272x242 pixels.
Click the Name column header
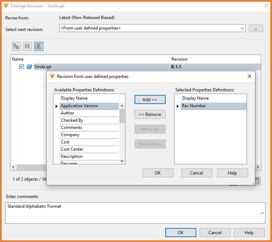pos(90,59)
